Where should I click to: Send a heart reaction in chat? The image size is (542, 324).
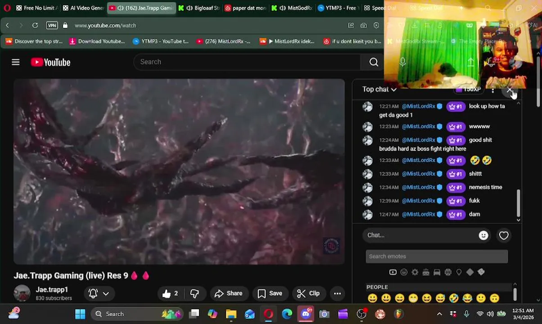[504, 235]
